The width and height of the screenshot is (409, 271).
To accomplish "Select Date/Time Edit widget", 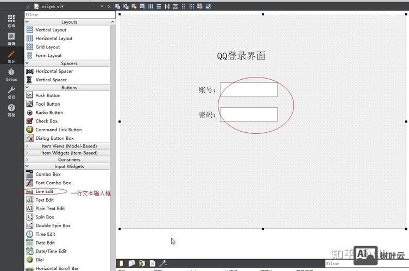I will coord(67,251).
